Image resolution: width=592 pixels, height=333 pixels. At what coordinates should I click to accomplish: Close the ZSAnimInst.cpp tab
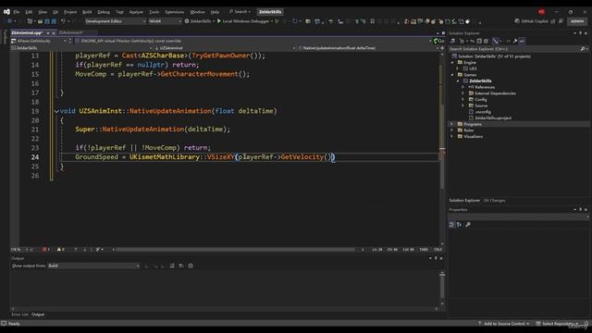pyautogui.click(x=54, y=33)
